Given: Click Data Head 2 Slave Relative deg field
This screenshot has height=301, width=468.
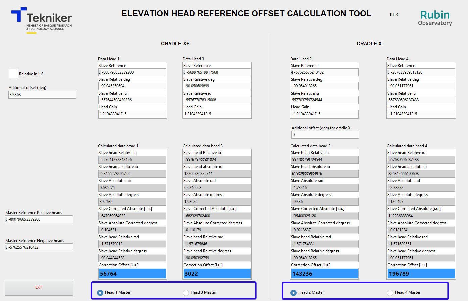Looking at the screenshot, I should (324, 86).
